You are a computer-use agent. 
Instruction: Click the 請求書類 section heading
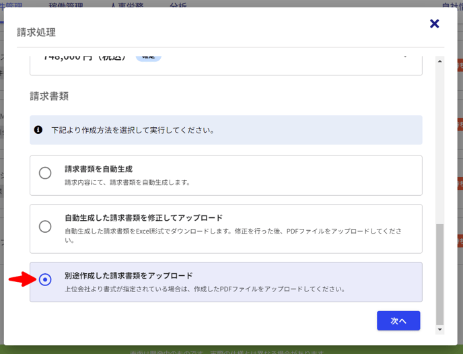tap(49, 96)
